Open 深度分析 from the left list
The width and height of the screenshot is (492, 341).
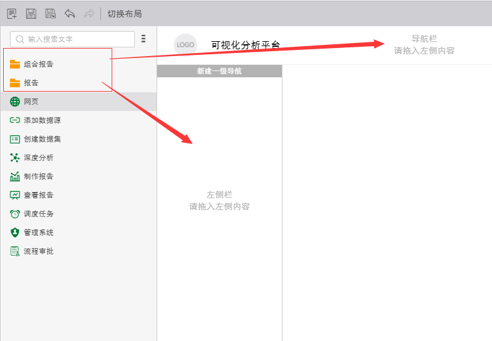point(38,158)
